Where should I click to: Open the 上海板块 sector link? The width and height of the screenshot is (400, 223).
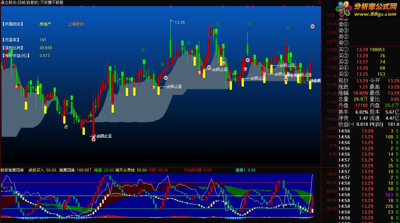coord(76,24)
